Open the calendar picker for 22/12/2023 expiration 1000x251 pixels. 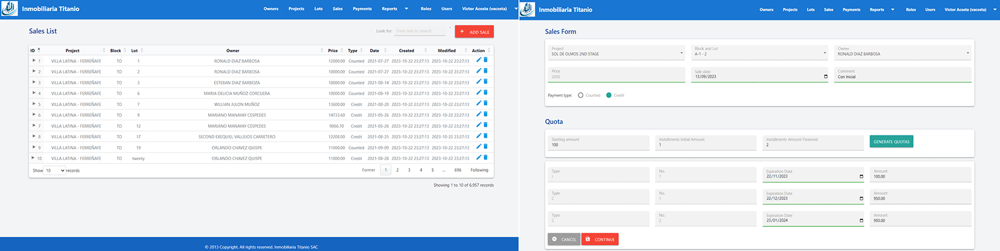[x=861, y=198]
